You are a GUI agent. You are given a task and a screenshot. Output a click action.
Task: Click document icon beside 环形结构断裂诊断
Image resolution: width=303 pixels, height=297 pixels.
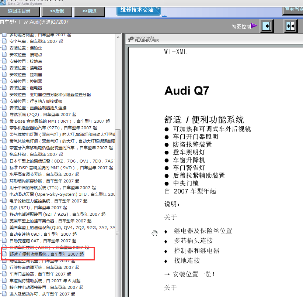point(4,180)
